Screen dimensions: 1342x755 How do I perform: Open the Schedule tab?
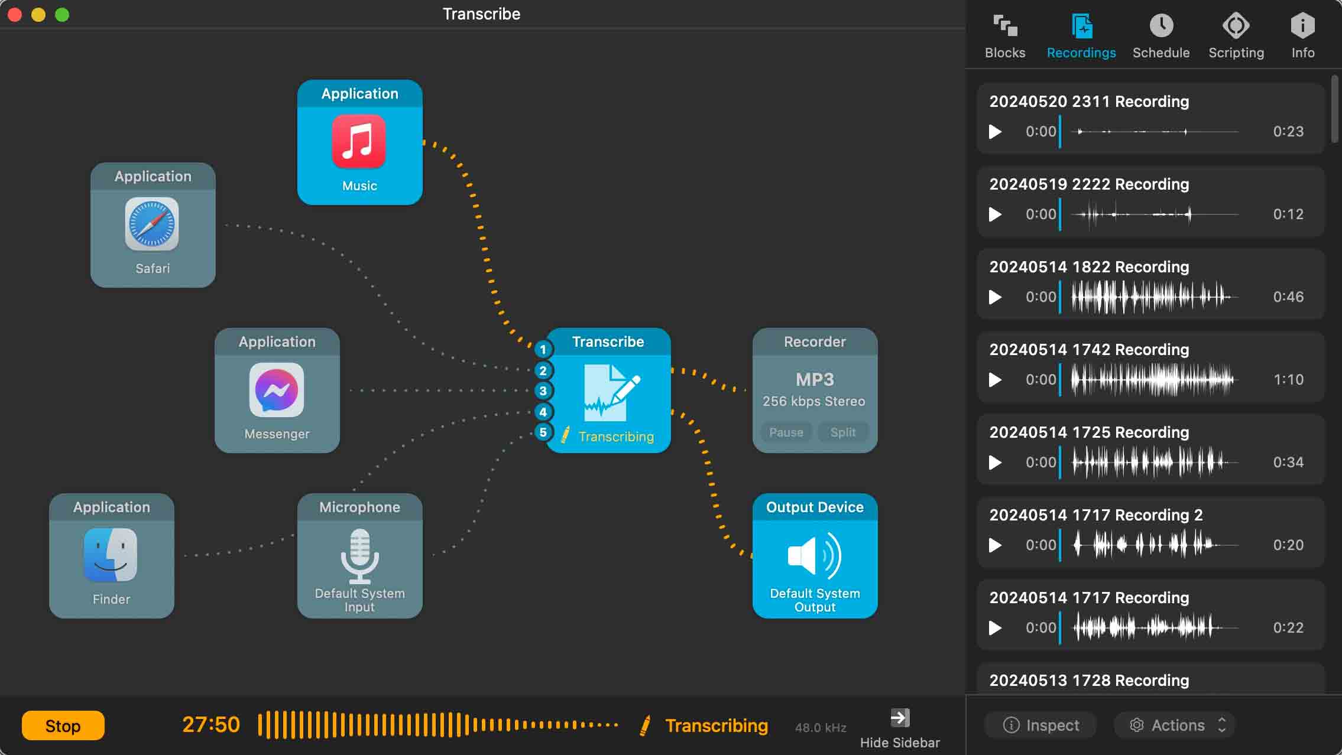pyautogui.click(x=1161, y=36)
